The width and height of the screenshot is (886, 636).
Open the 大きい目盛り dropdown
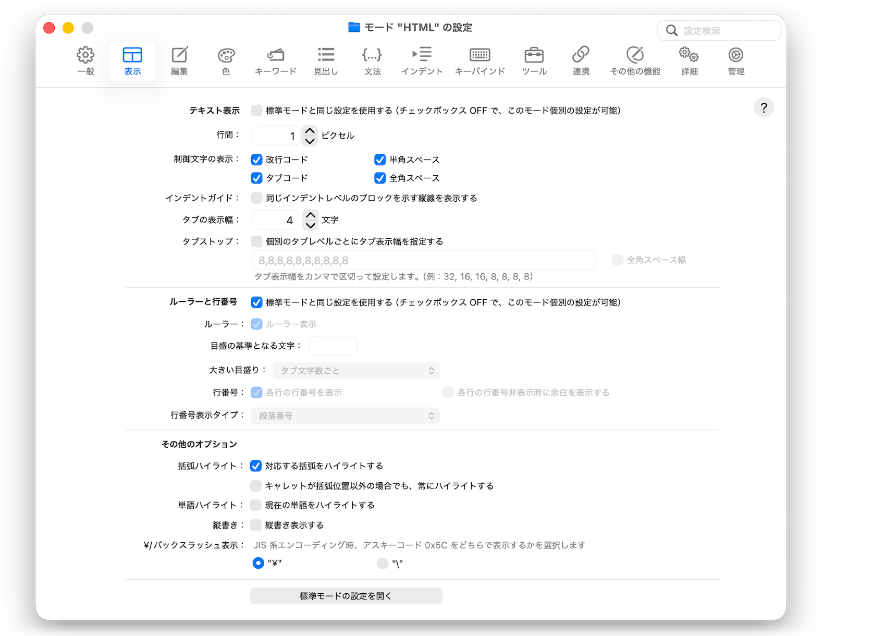(x=356, y=371)
